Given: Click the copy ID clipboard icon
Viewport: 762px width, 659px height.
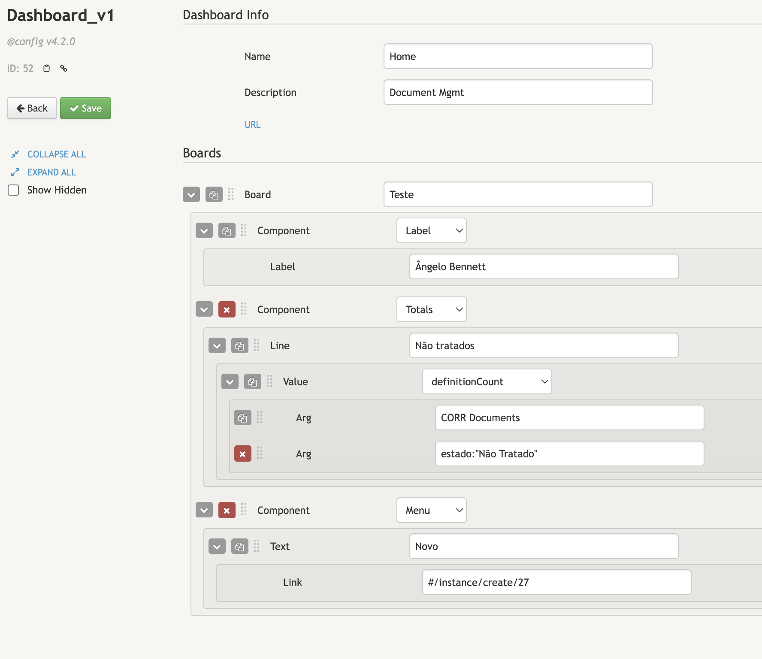Looking at the screenshot, I should point(47,68).
